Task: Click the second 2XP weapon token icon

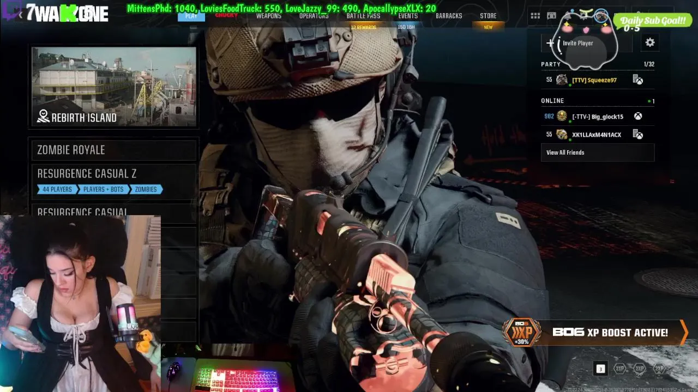Action: [640, 369]
